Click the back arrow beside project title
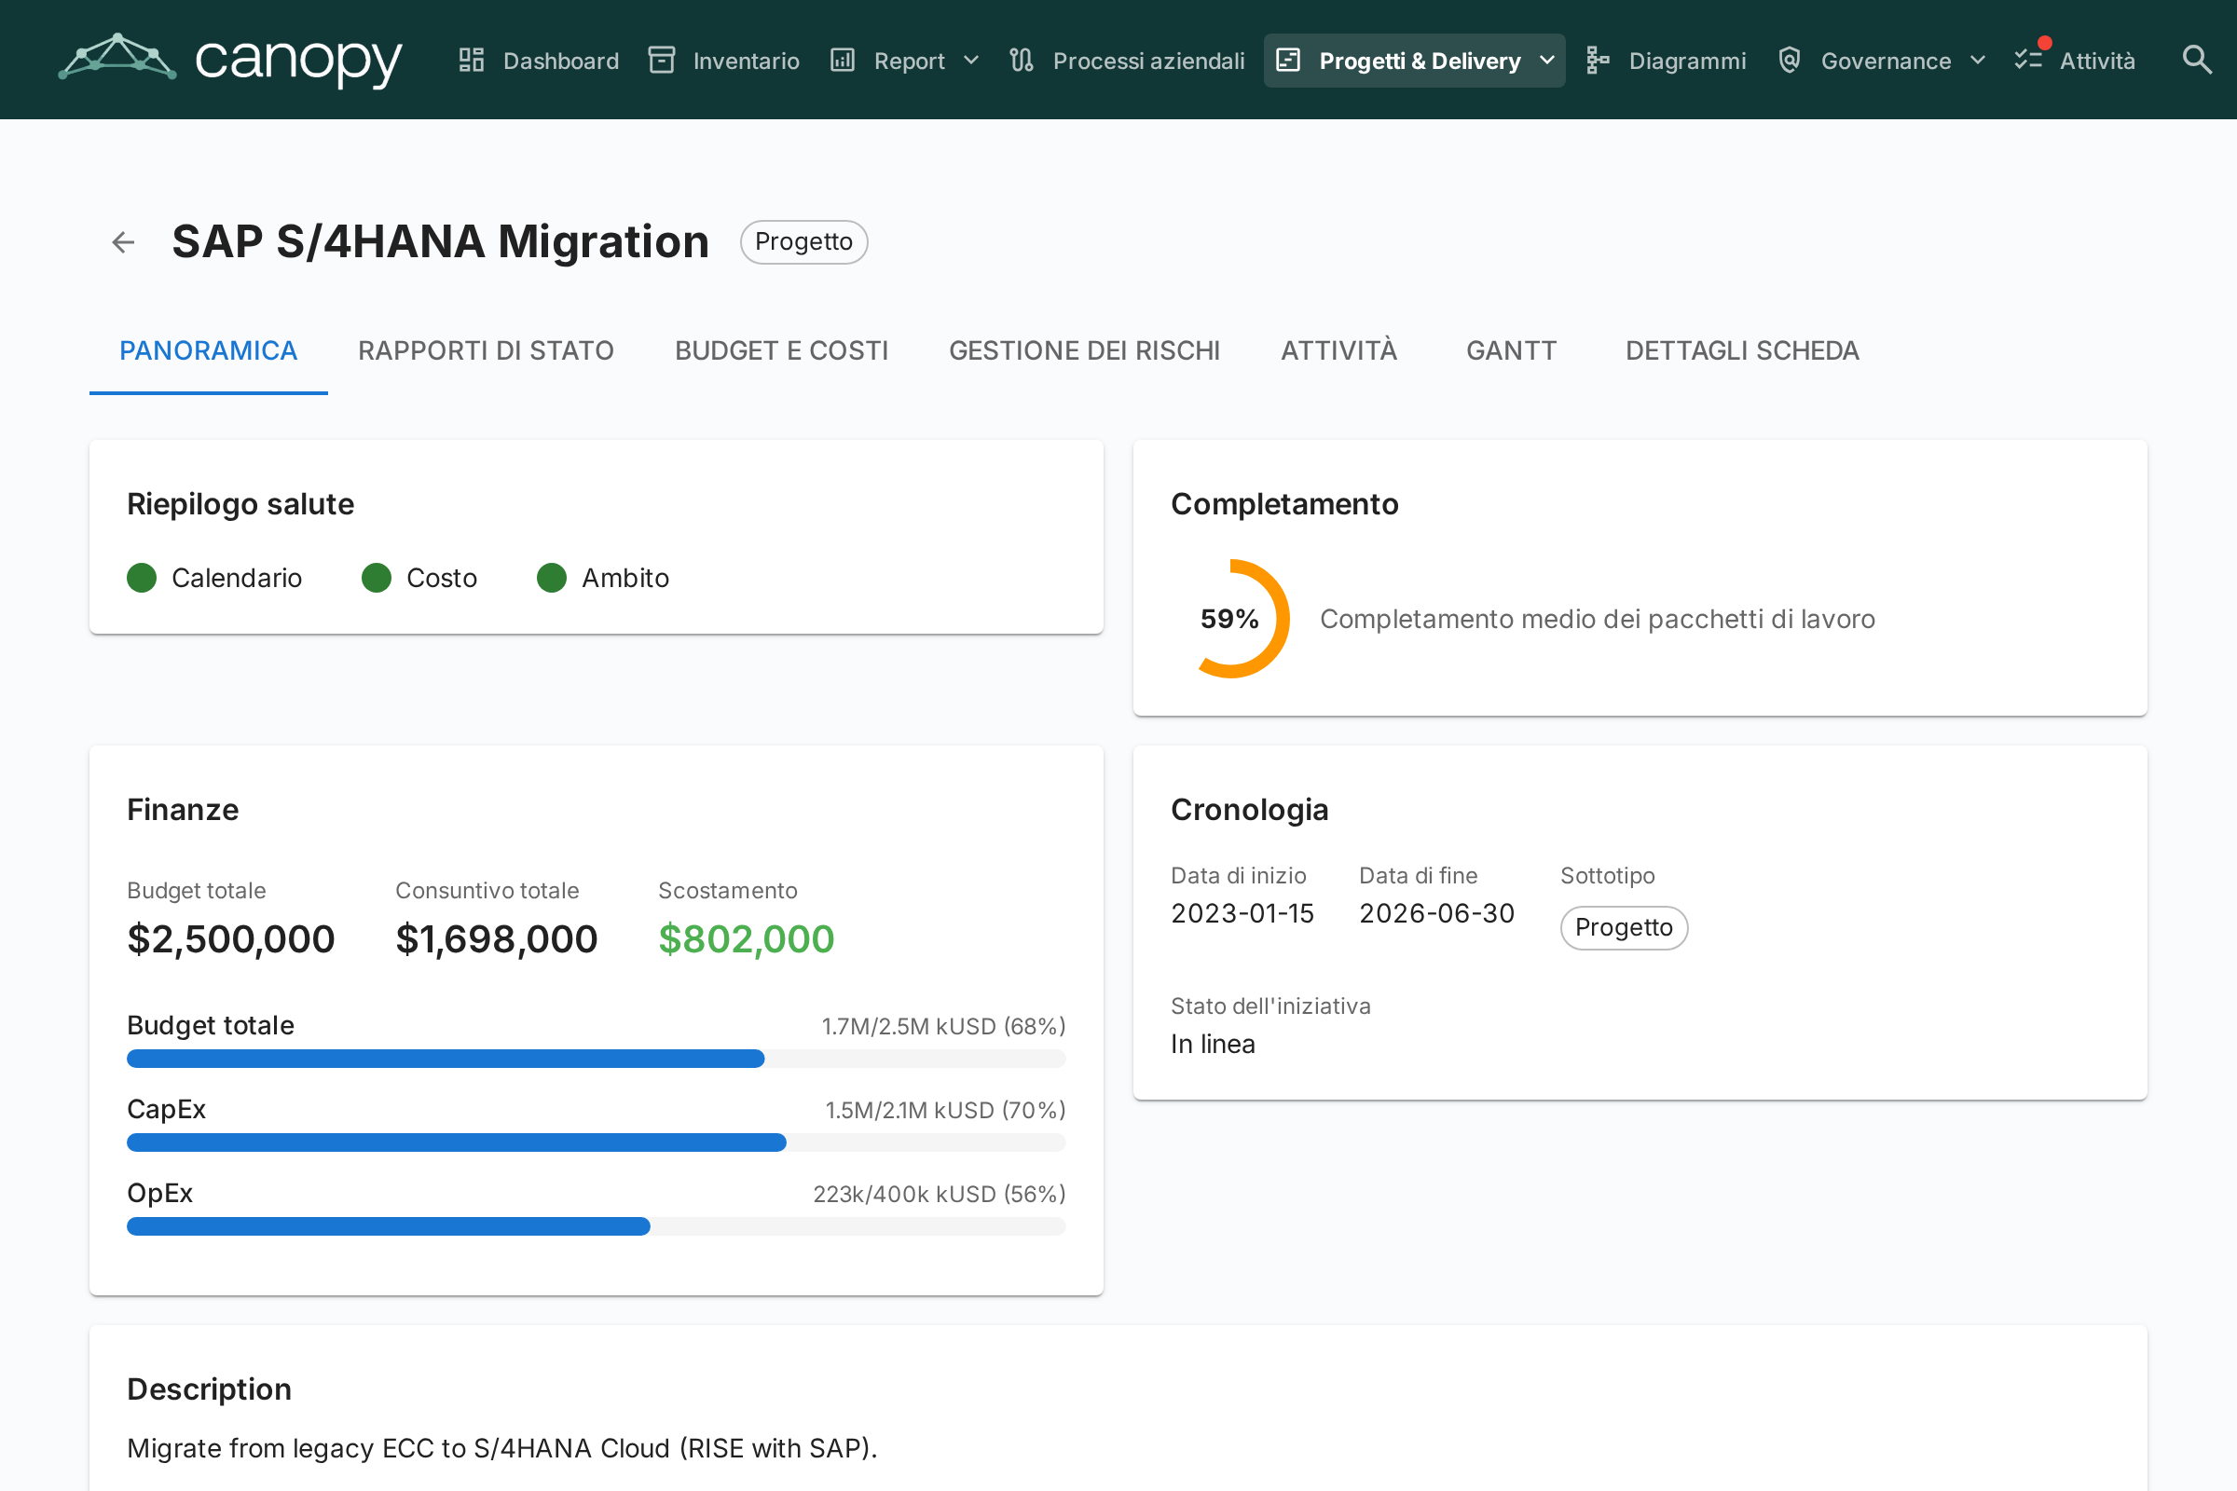 click(123, 242)
